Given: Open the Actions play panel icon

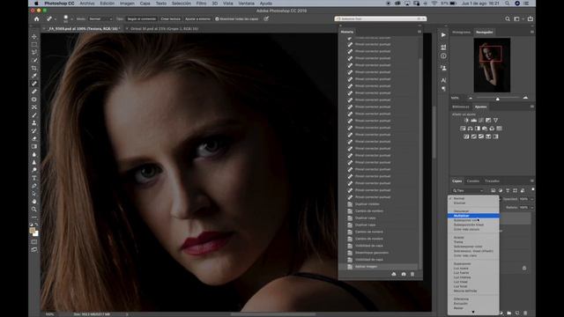Looking at the screenshot, I should point(443,35).
